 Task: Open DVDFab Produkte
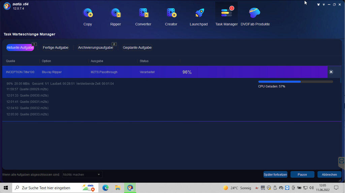click(x=255, y=17)
